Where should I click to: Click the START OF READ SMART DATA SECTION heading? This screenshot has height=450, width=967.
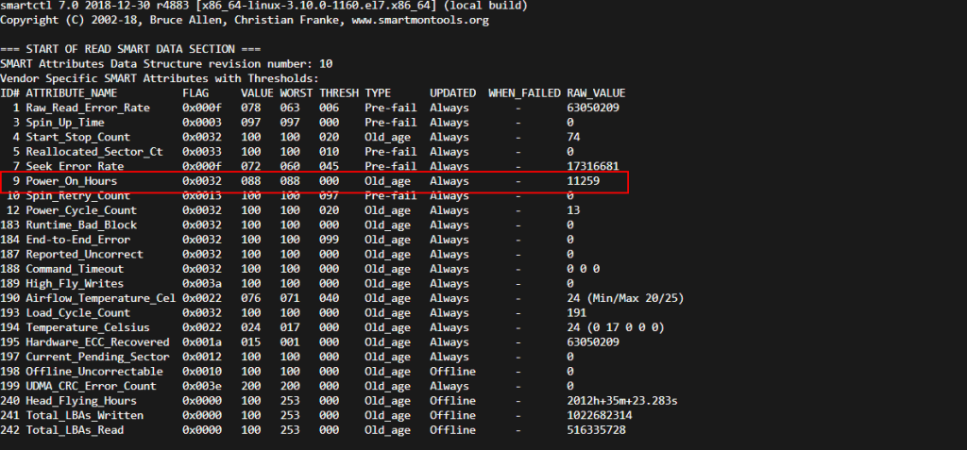click(x=130, y=49)
